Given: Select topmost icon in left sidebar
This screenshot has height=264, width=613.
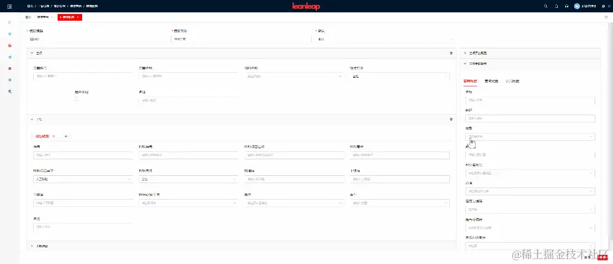Looking at the screenshot, I should (10, 23).
